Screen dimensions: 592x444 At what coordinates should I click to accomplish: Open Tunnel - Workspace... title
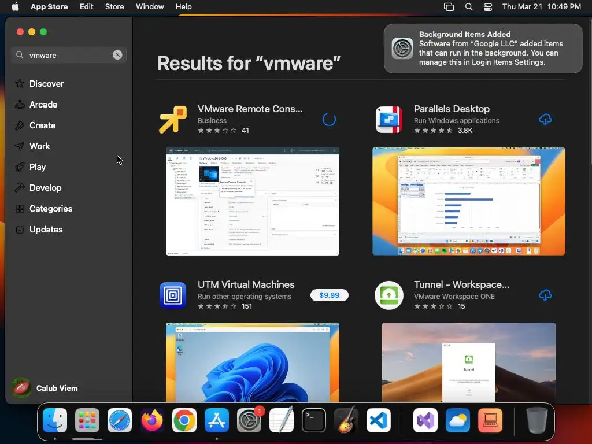pos(461,284)
